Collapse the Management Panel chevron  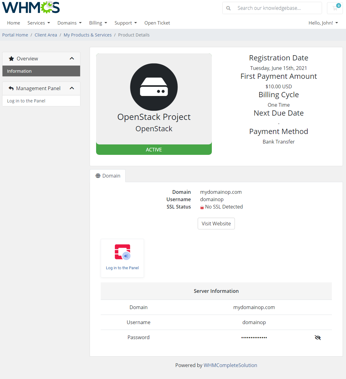point(72,88)
